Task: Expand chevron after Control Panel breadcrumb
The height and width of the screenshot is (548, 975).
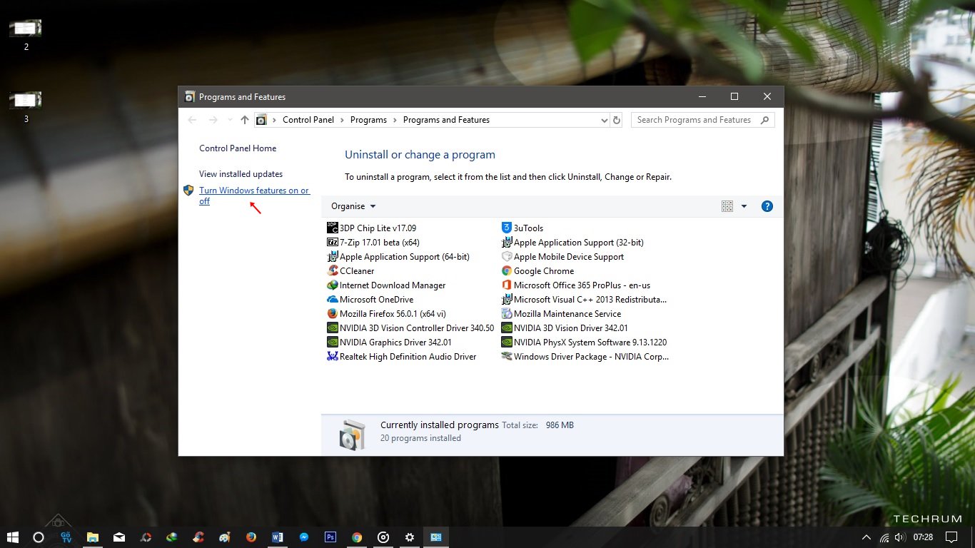Action: (x=342, y=120)
